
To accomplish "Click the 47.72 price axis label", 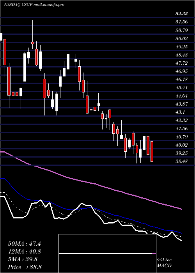I will [182, 63].
